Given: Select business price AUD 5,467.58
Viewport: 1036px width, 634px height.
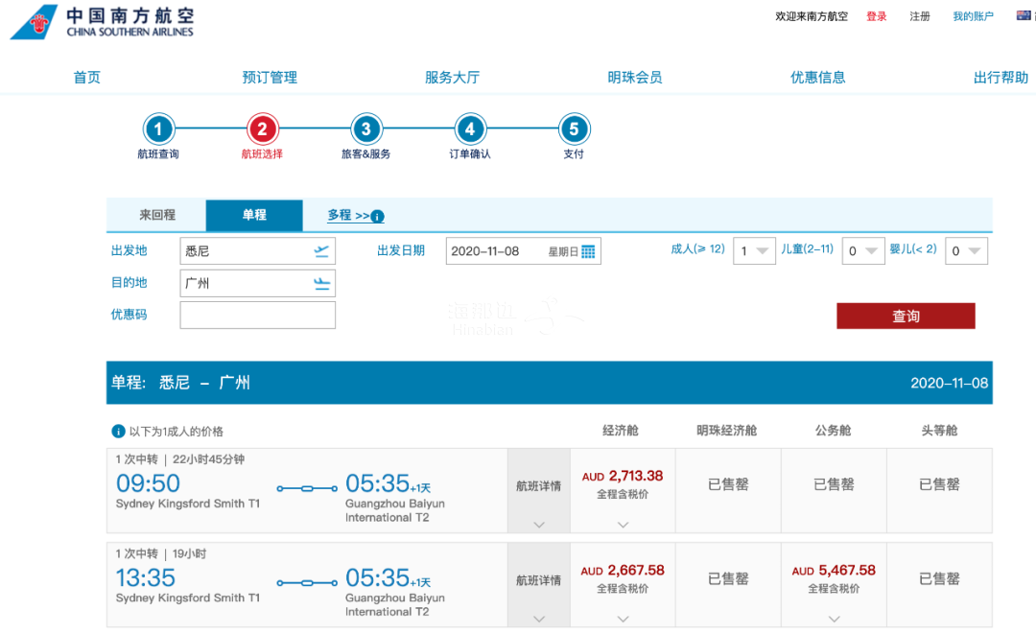Looking at the screenshot, I should [x=834, y=571].
